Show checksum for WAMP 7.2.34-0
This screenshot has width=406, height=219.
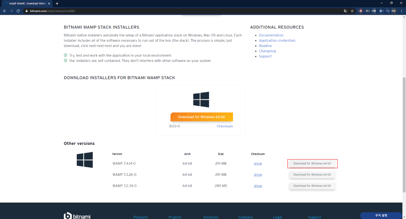click(x=258, y=186)
